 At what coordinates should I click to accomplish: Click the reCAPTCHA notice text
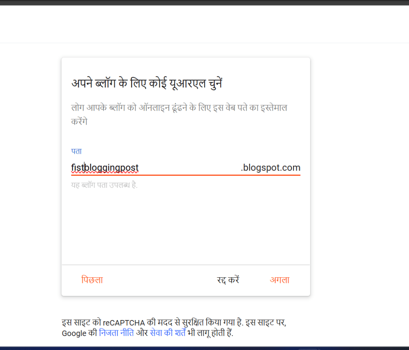[176, 323]
